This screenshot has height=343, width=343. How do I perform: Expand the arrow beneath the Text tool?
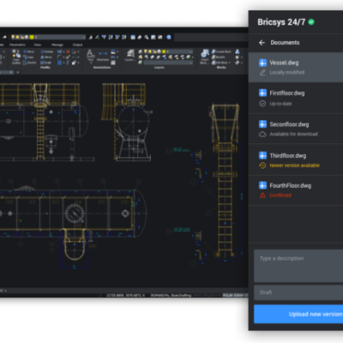91,63
